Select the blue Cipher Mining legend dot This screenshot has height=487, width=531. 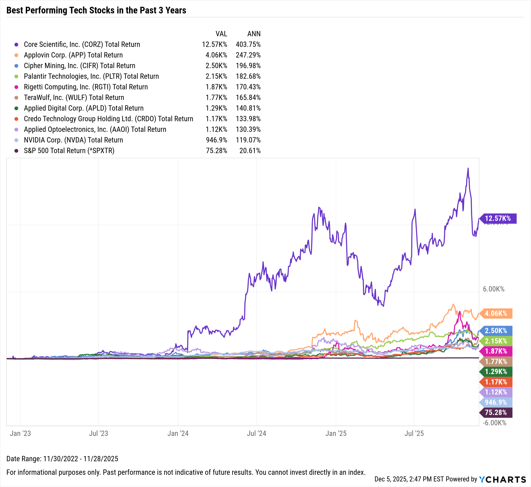click(16, 66)
